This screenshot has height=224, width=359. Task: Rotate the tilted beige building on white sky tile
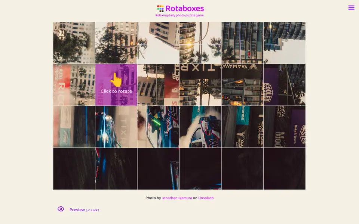point(158,43)
